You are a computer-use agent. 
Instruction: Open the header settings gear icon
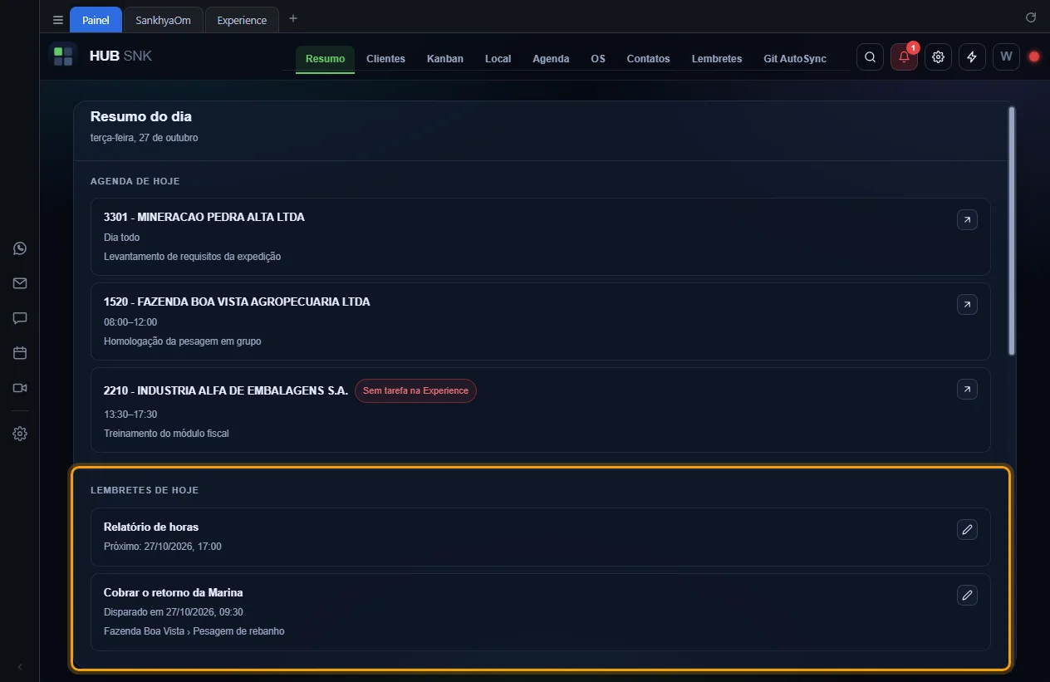coord(938,57)
